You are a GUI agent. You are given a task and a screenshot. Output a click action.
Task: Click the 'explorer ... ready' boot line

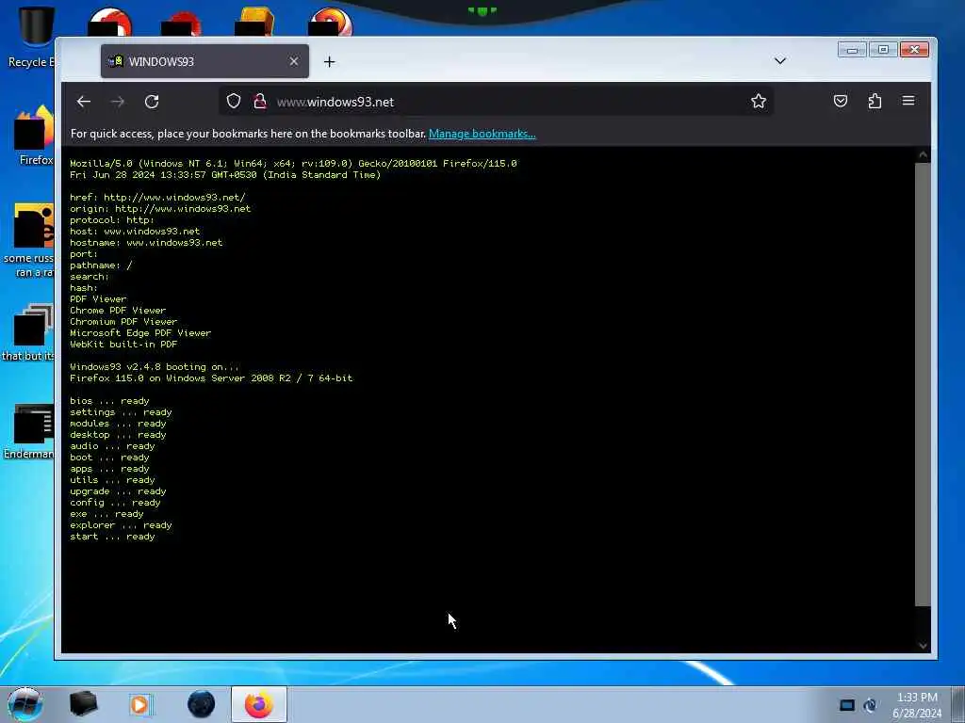pyautogui.click(x=121, y=525)
